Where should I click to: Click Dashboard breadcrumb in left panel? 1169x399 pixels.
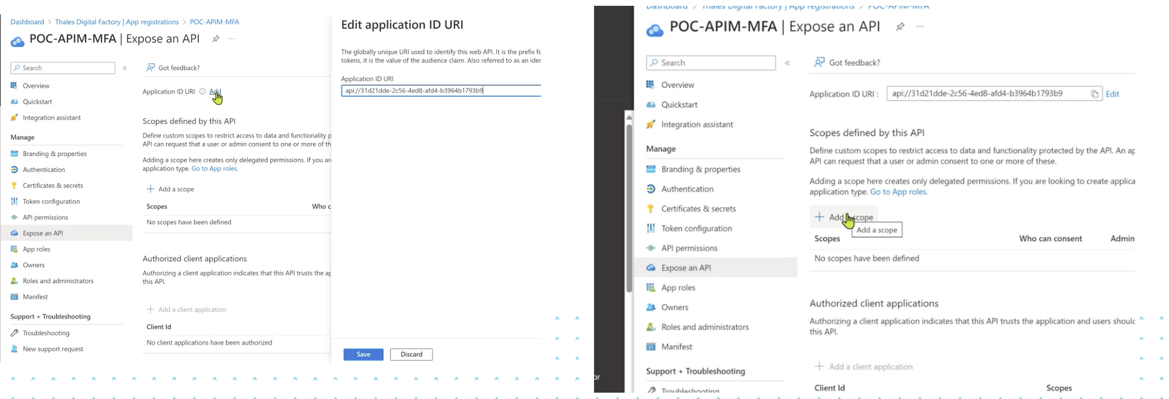pos(27,22)
